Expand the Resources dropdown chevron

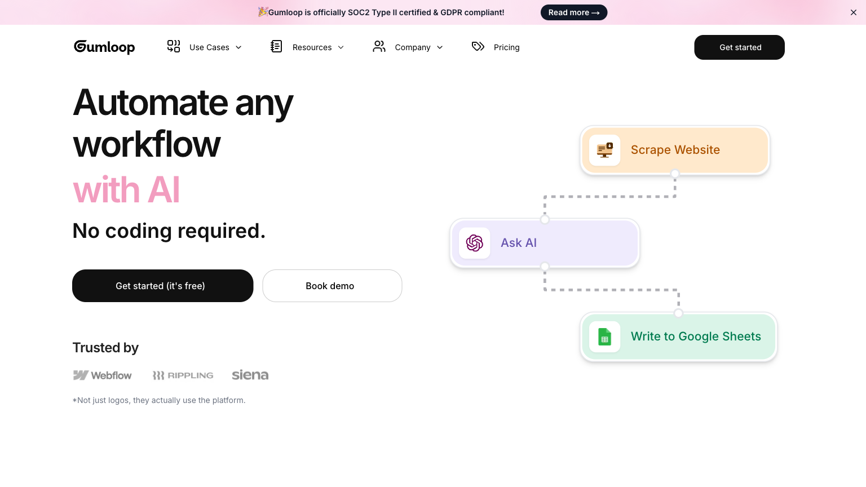[x=341, y=47]
